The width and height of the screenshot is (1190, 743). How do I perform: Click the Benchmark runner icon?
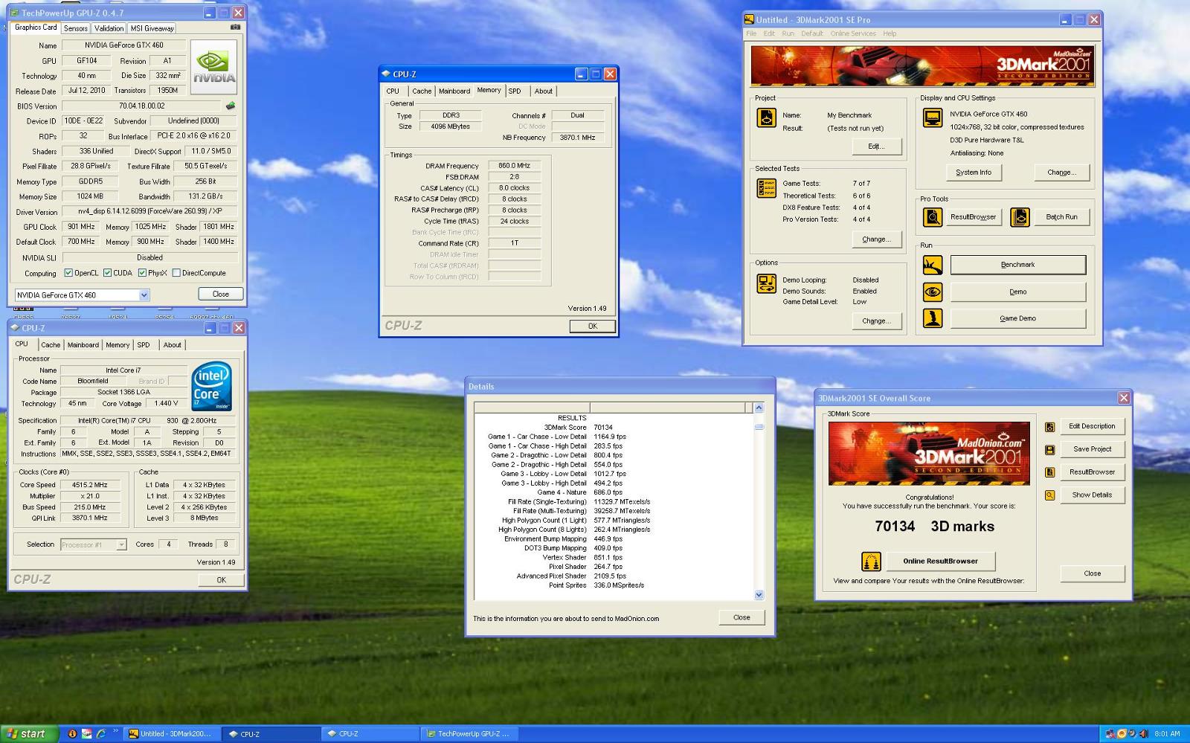click(x=932, y=265)
